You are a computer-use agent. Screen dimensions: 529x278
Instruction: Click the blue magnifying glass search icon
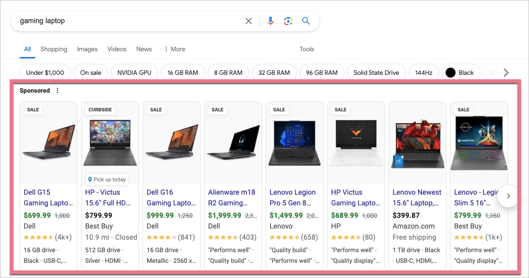click(306, 21)
